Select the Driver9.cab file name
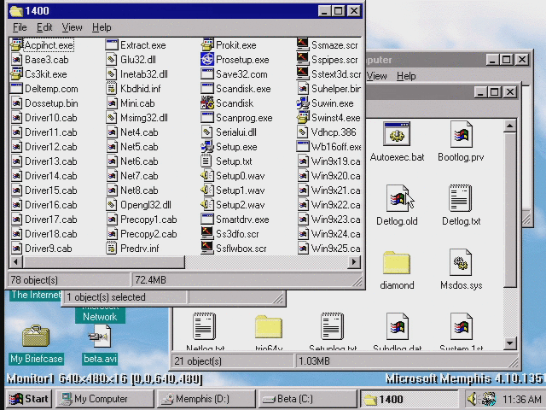The width and height of the screenshot is (546, 410). (49, 249)
